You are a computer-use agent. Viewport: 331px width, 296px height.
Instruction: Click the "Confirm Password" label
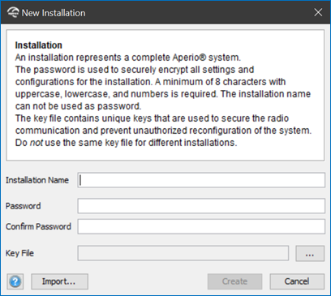point(38,226)
